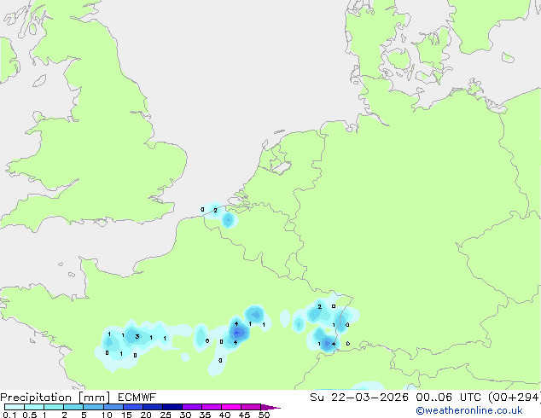Click the 'Su 22-03-2026' date text
The image size is (541, 418).
[x=359, y=398]
